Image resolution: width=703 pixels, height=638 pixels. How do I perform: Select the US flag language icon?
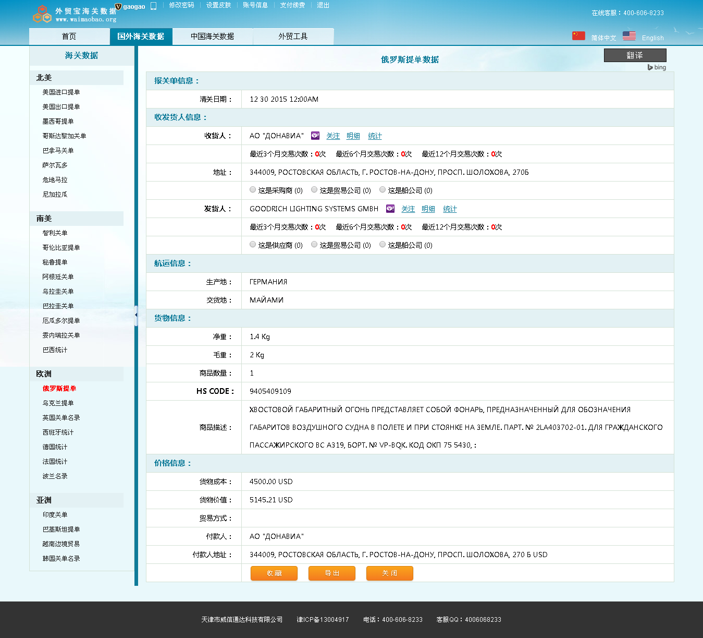point(629,36)
